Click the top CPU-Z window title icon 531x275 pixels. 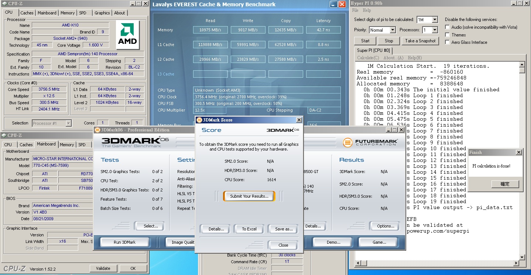pyautogui.click(x=4, y=3)
